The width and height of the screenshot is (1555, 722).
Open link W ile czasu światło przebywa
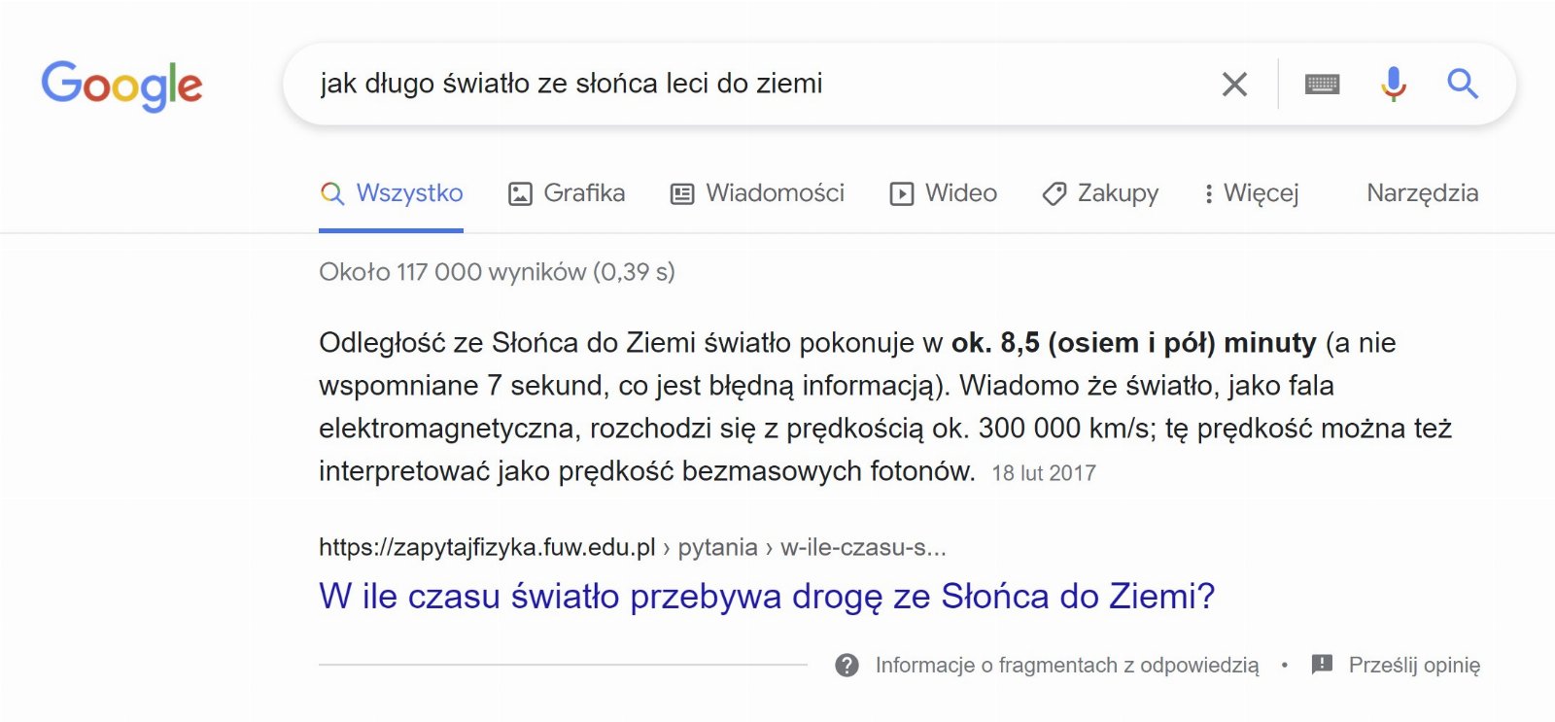[767, 596]
